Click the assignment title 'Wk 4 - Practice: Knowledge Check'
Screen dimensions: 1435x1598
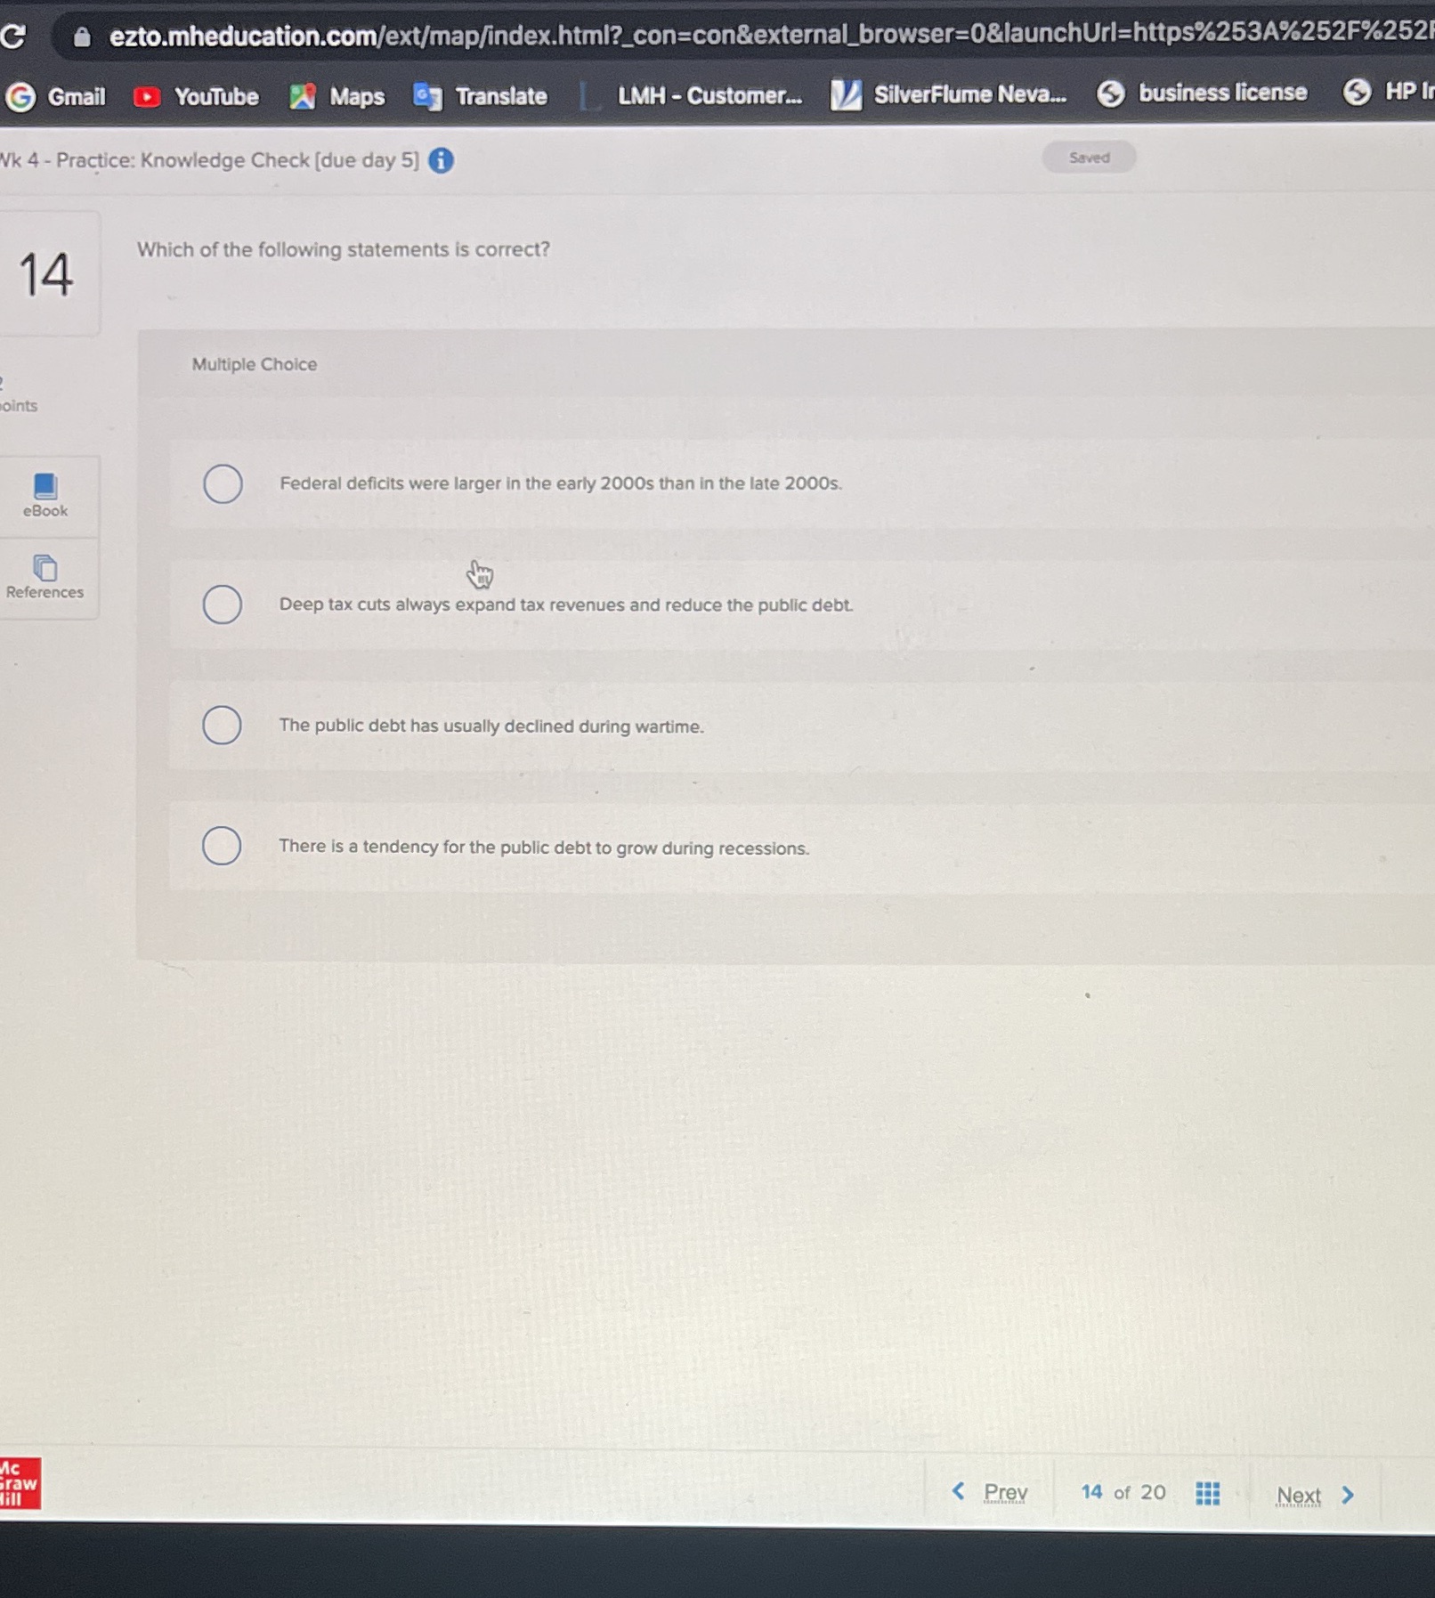point(209,160)
